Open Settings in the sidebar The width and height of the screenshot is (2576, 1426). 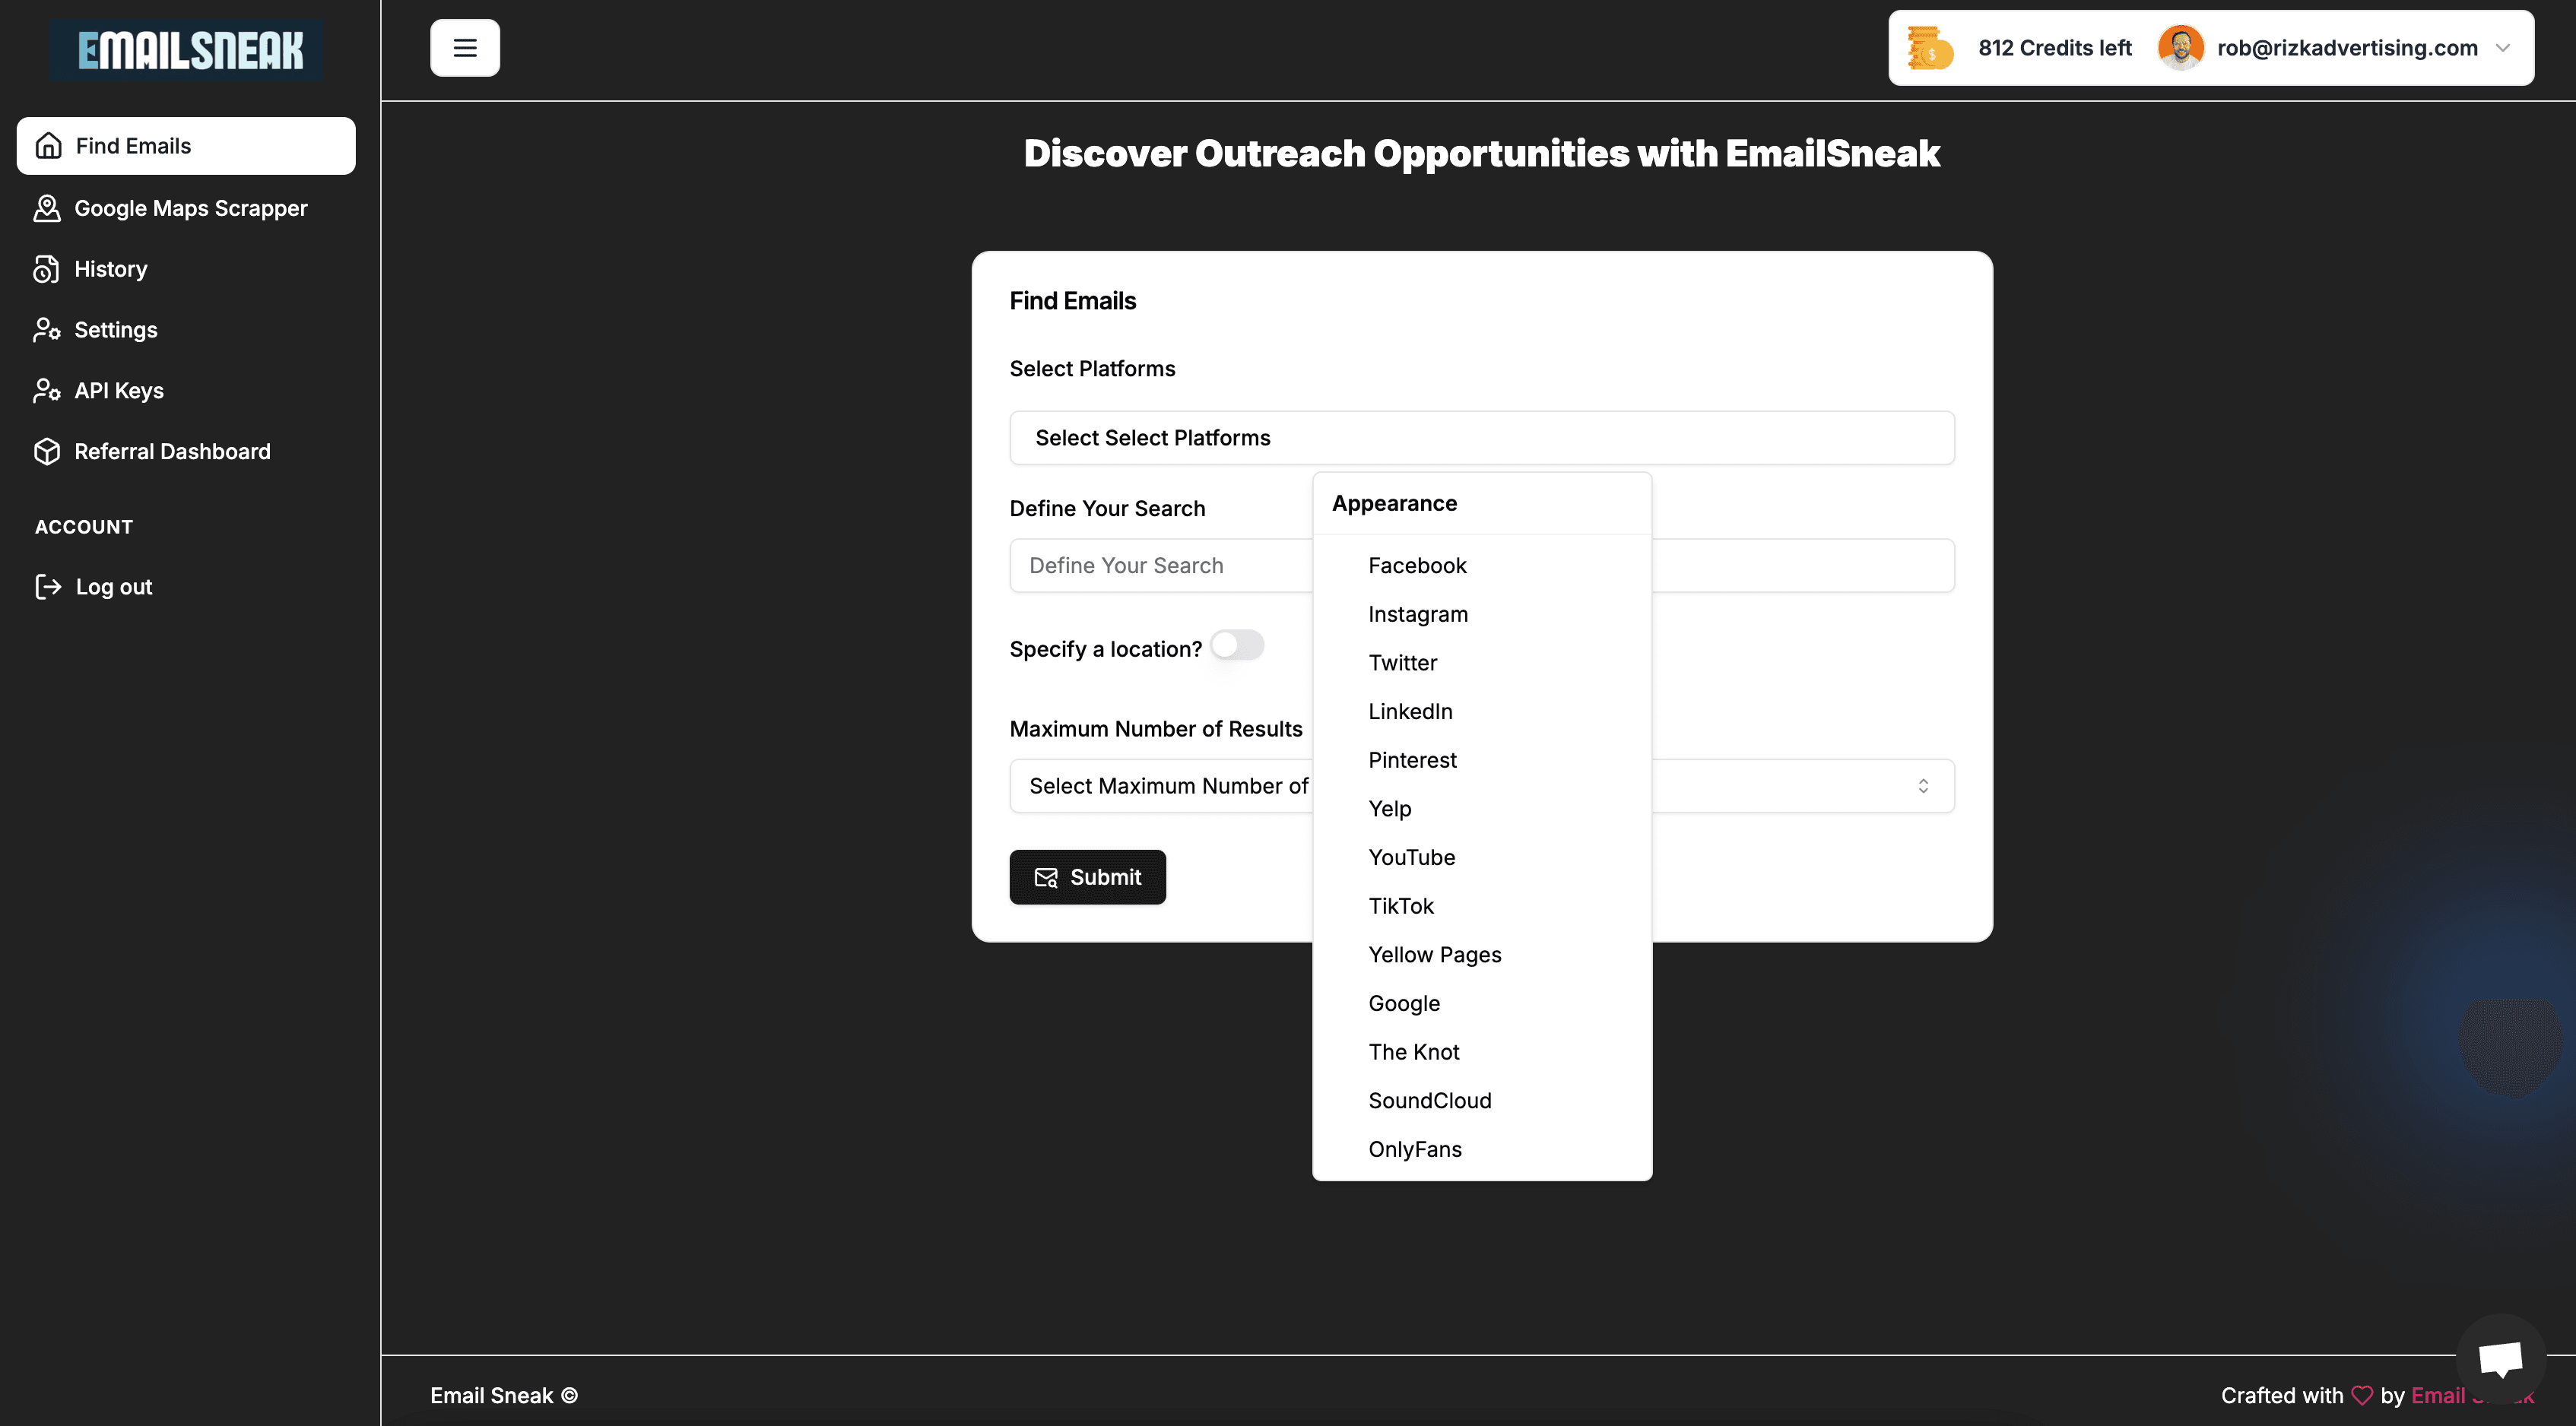point(115,330)
